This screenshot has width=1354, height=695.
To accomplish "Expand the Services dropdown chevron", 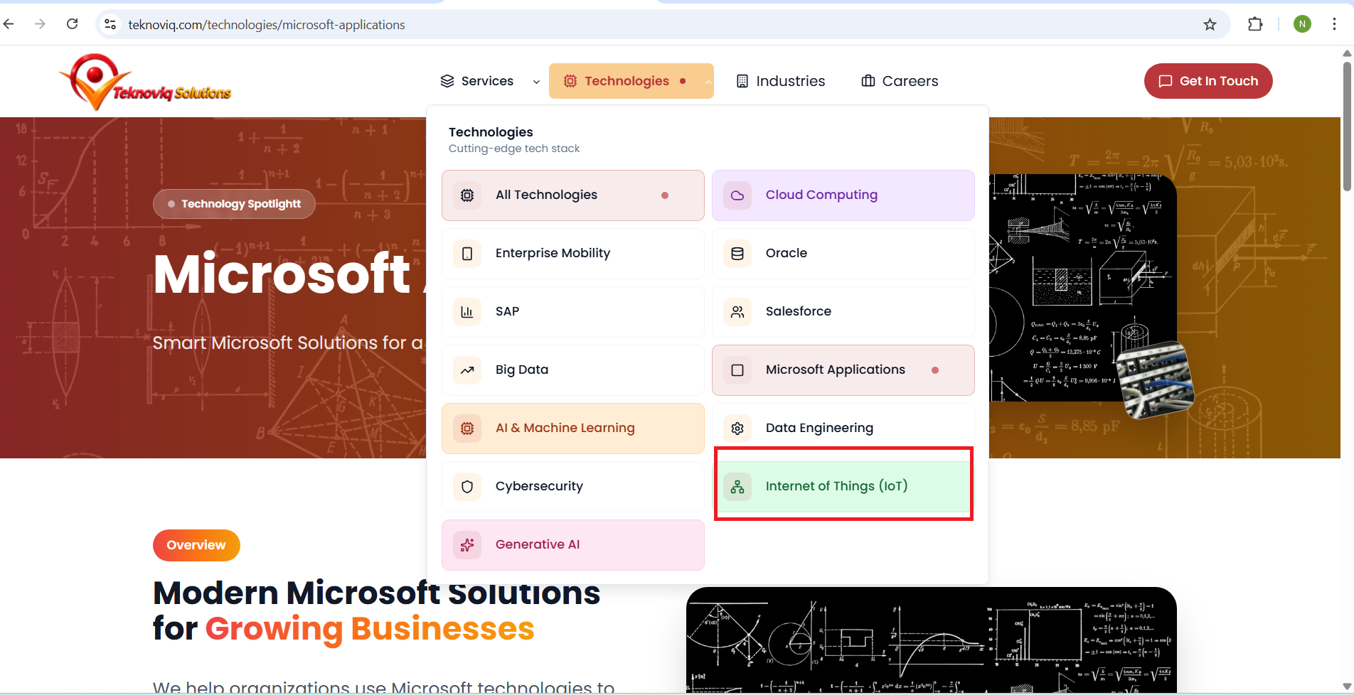I will point(536,82).
